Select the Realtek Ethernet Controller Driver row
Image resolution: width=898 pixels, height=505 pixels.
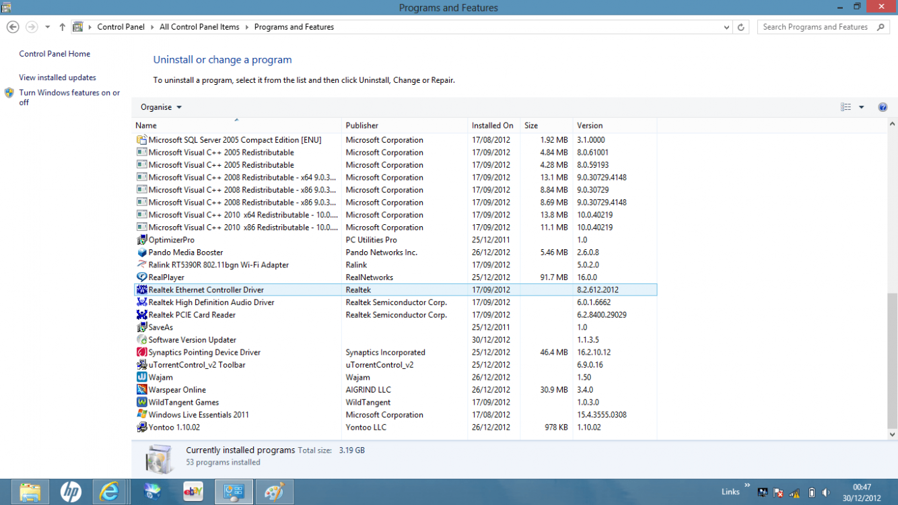[395, 290]
